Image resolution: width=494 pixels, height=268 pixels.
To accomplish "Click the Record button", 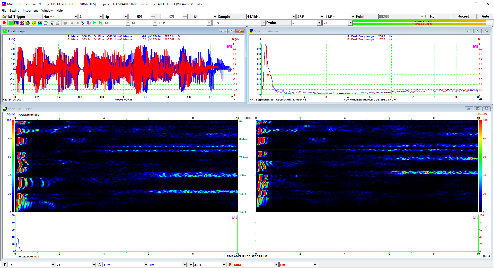I will coord(463,16).
